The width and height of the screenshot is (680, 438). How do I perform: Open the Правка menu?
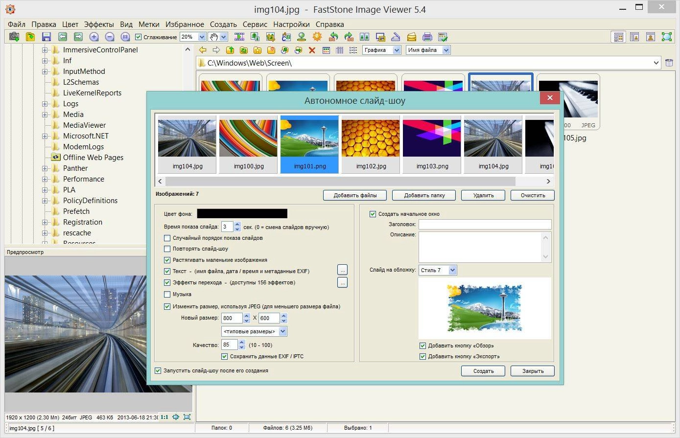coord(44,24)
